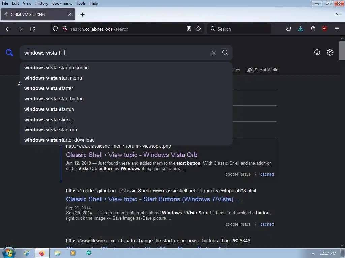Open cached link for Windows Vista Orb result
This screenshot has width=345, height=258.
(267, 174)
